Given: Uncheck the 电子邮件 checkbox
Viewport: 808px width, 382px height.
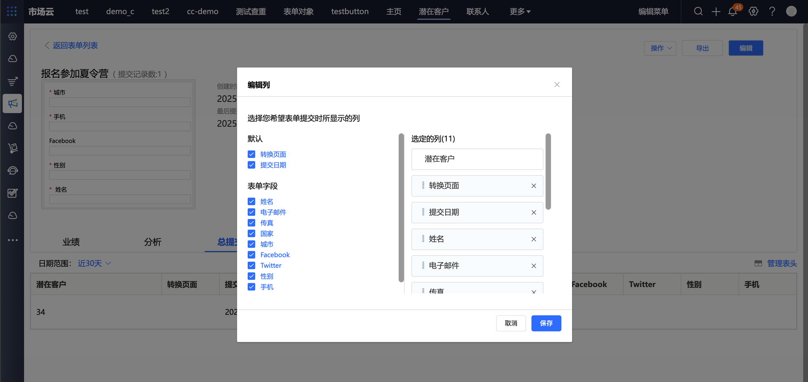Looking at the screenshot, I should (x=251, y=212).
